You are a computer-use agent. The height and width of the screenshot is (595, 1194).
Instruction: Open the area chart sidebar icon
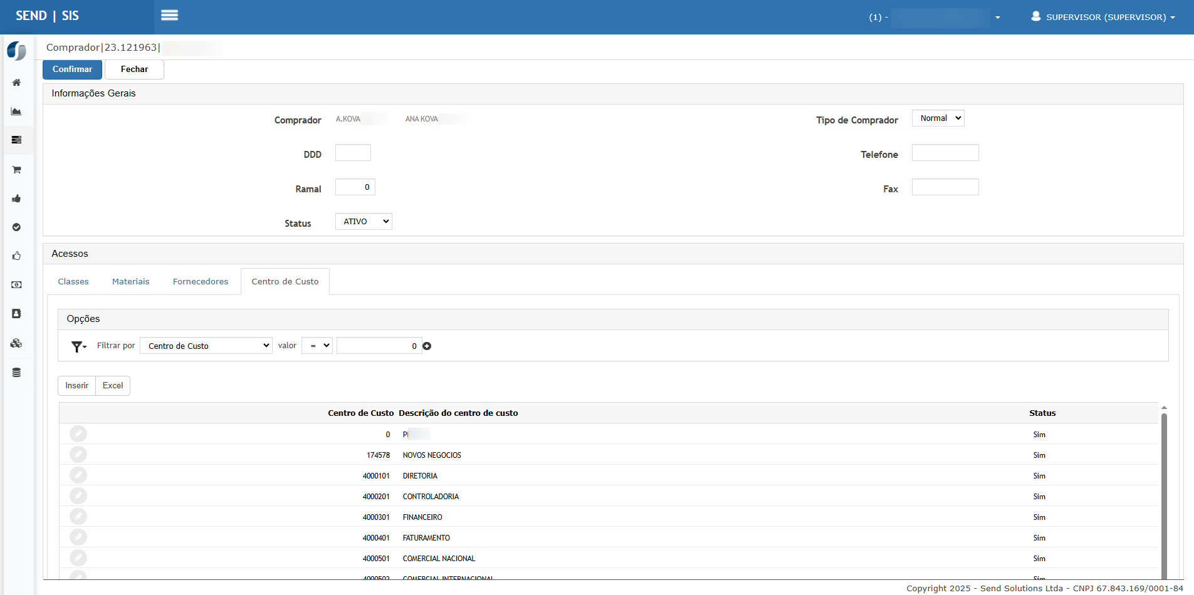point(17,111)
